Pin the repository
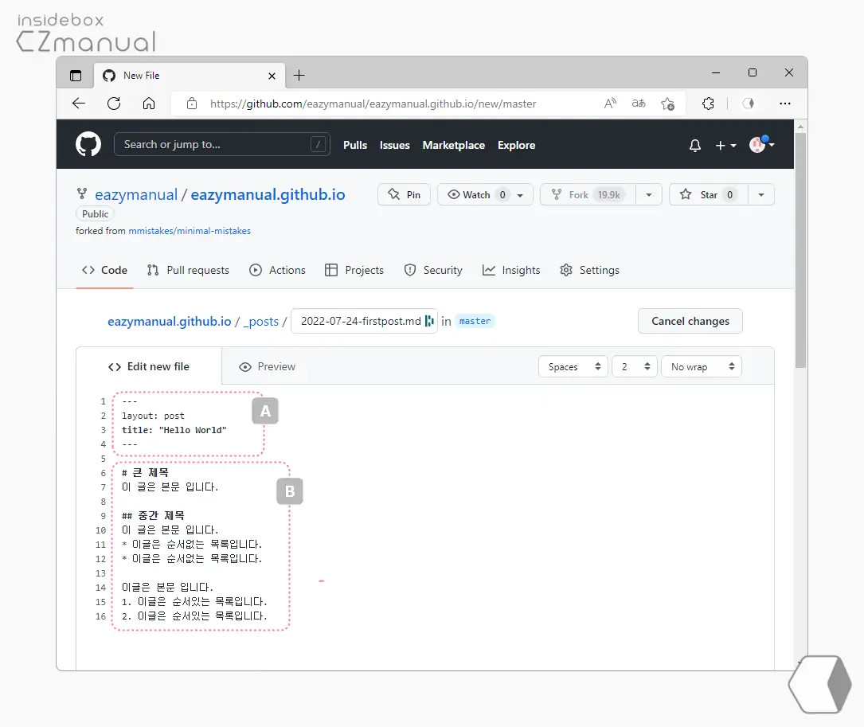 click(x=404, y=194)
